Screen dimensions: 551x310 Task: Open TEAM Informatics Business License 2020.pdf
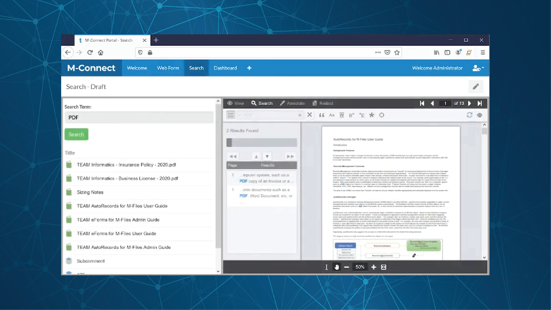(127, 179)
